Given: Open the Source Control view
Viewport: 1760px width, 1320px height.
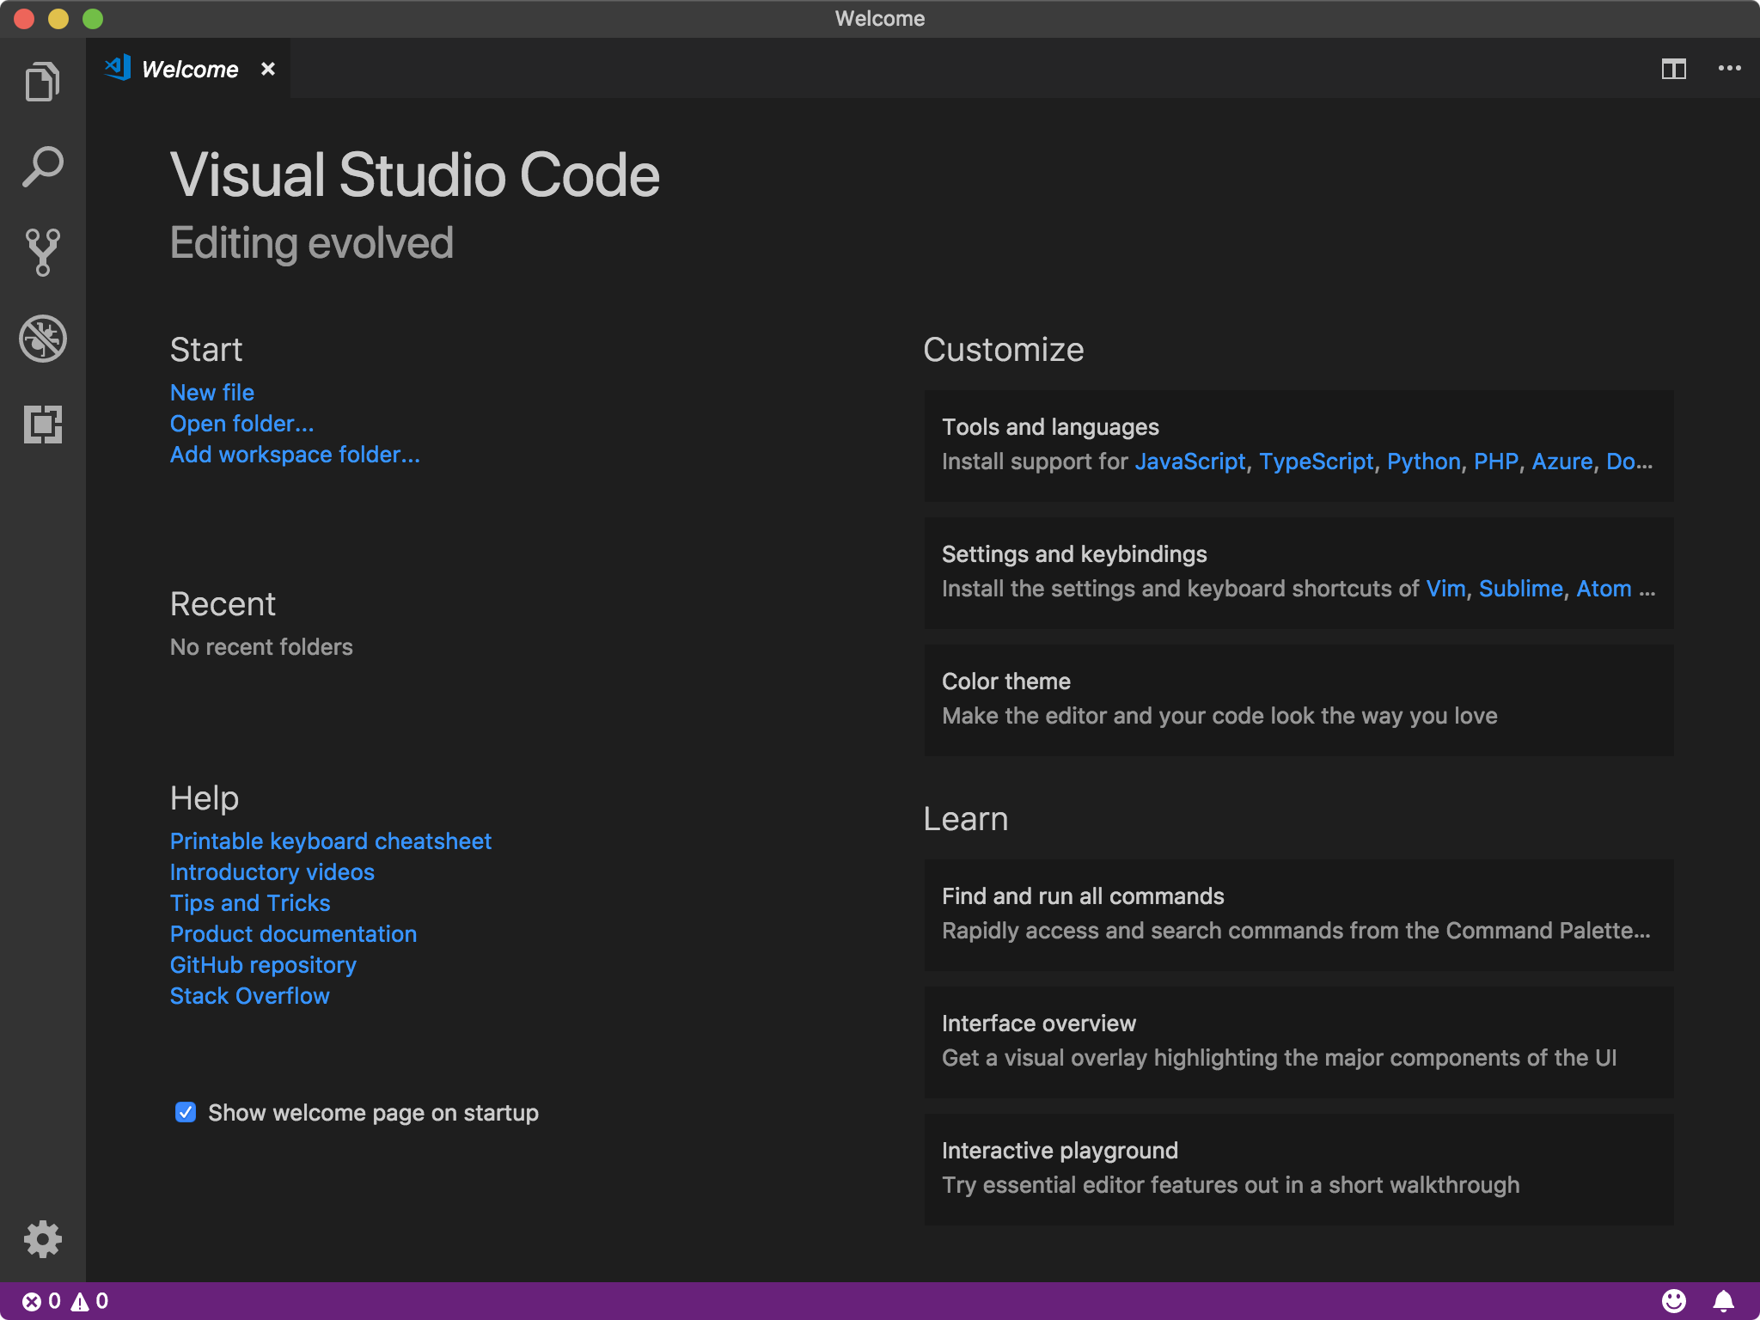Looking at the screenshot, I should [x=43, y=253].
